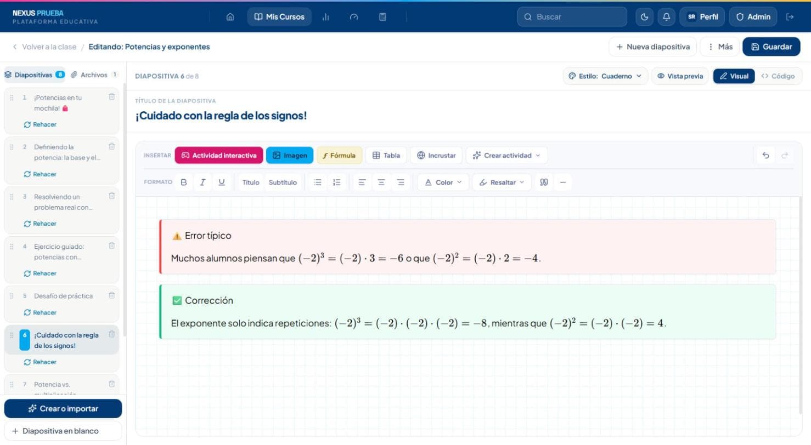Insert a numbered list
Screen dimensions: 811x445
click(337, 182)
